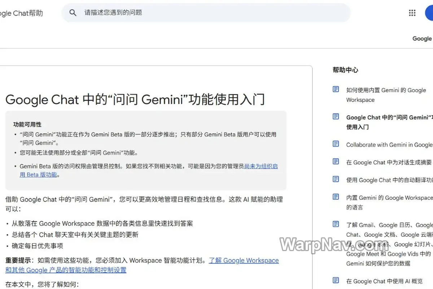Viewport: 433px width, 289px height.
Task: Open "内置 Gemini 的 Google Workspace 的语言" article
Action: pos(389,203)
